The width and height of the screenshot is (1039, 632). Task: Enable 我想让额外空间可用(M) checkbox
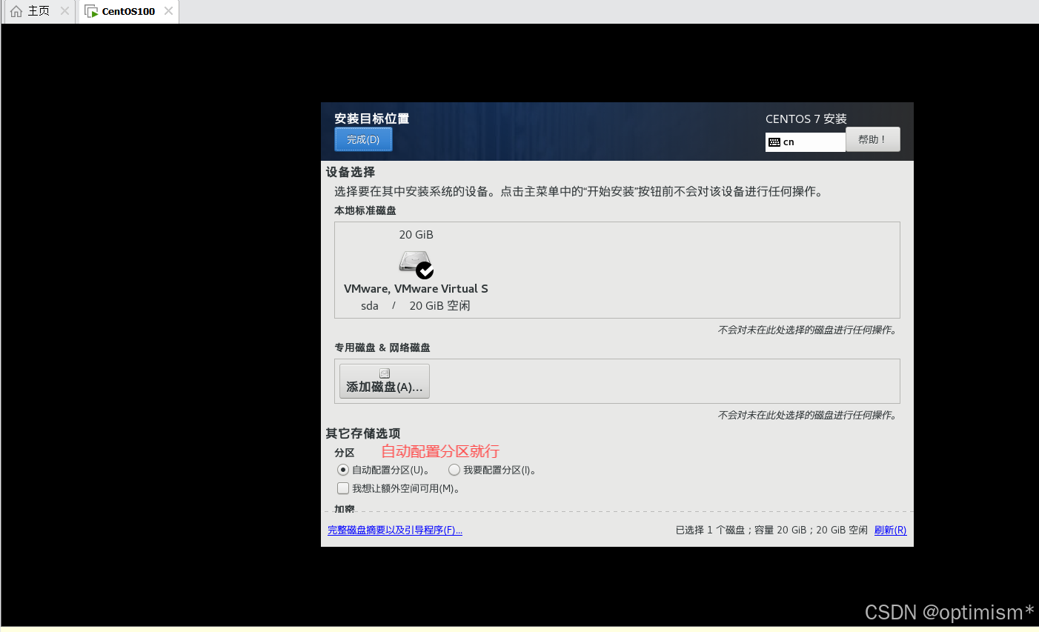(x=343, y=488)
